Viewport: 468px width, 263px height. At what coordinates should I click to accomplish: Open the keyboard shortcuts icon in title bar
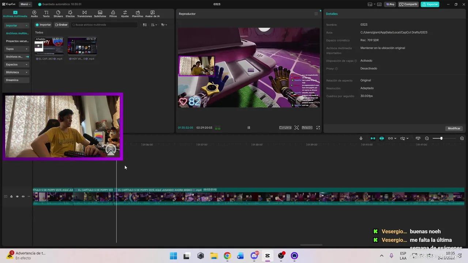click(380, 4)
